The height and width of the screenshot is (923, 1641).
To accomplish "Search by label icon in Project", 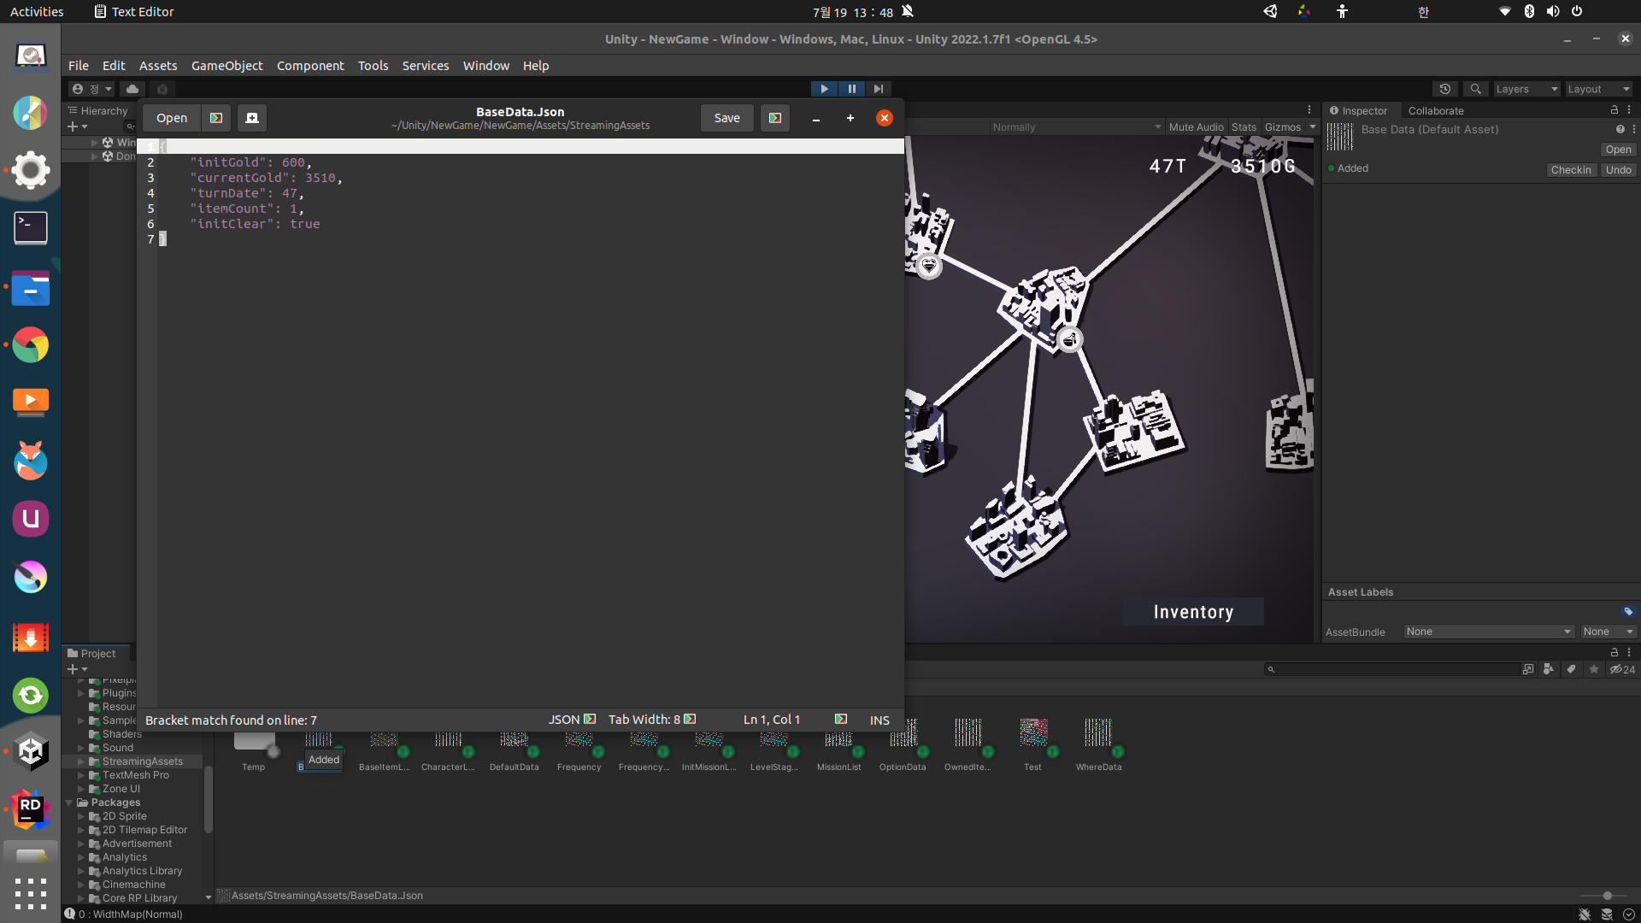I will tap(1571, 669).
